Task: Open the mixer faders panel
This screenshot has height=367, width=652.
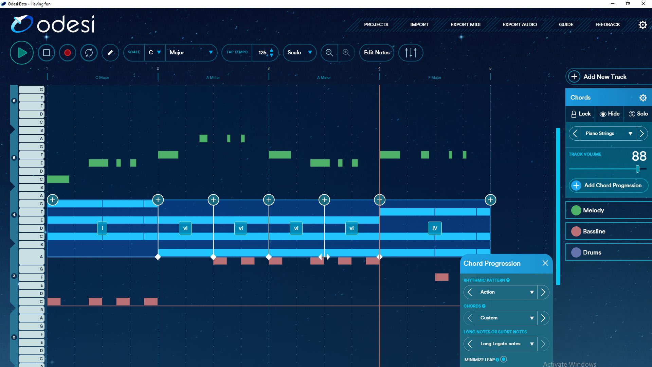Action: coord(411,53)
